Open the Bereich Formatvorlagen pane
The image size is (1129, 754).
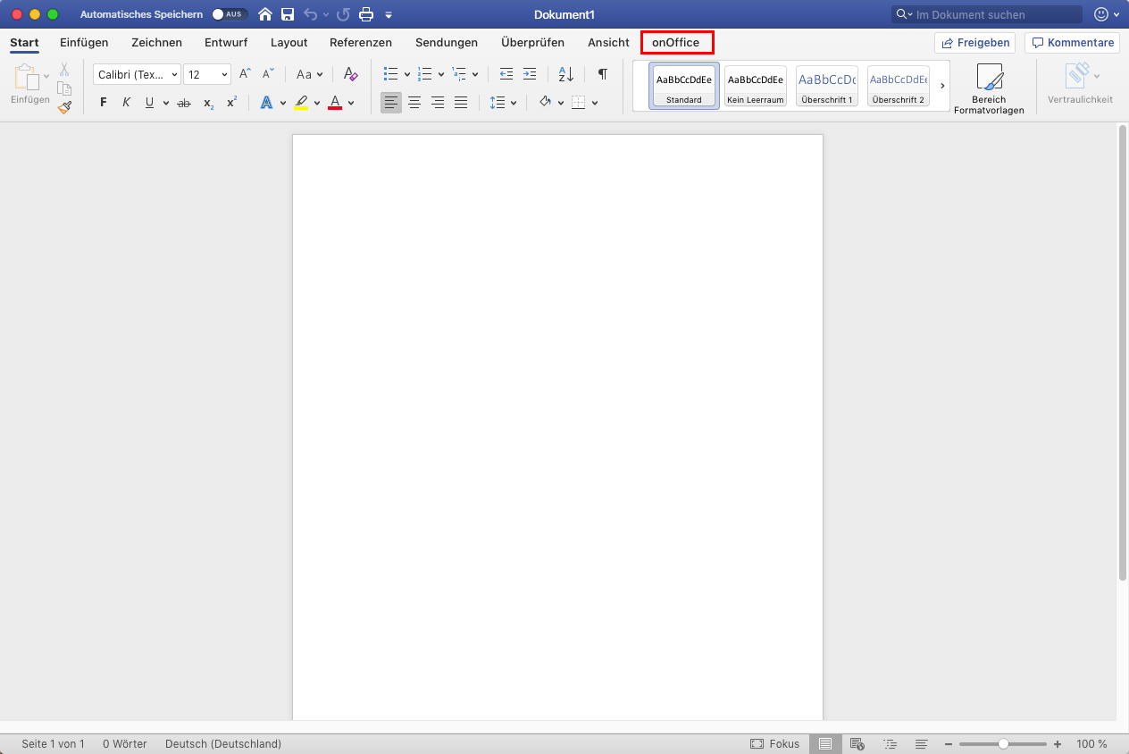tap(989, 88)
